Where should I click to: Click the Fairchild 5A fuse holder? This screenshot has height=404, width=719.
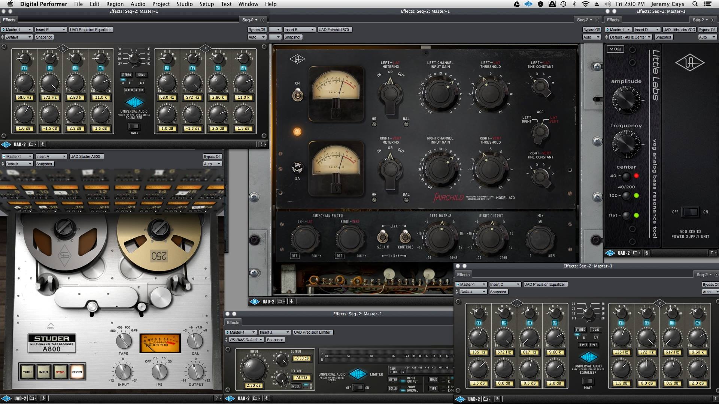pos(297,168)
